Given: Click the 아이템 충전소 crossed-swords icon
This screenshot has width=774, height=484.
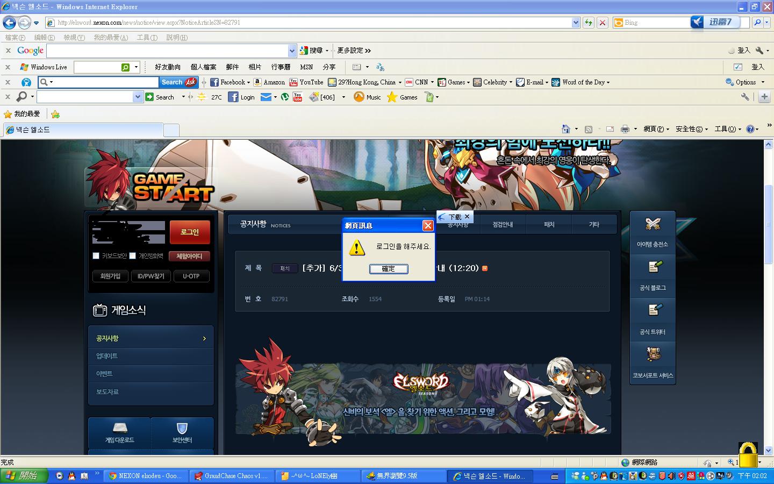Looking at the screenshot, I should click(x=652, y=225).
